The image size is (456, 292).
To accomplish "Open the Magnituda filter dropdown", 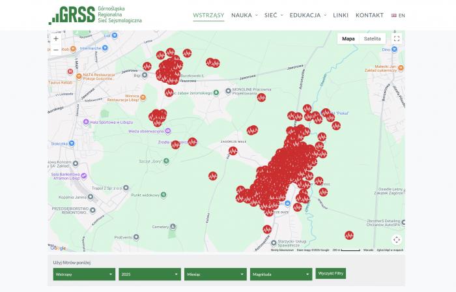I will point(280,274).
